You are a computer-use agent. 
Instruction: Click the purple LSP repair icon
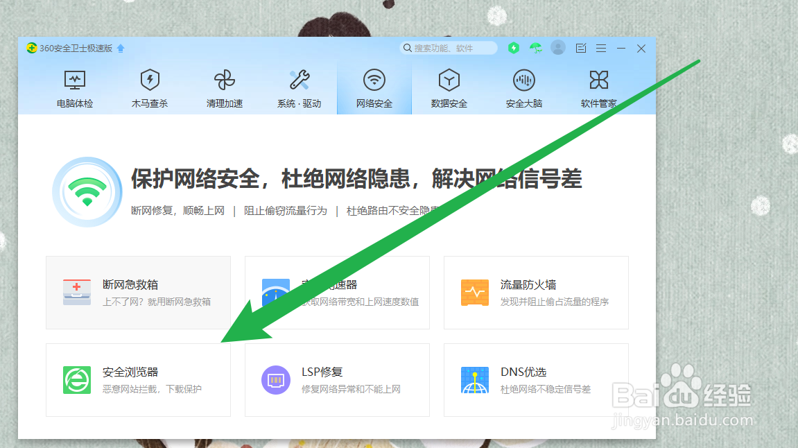276,380
